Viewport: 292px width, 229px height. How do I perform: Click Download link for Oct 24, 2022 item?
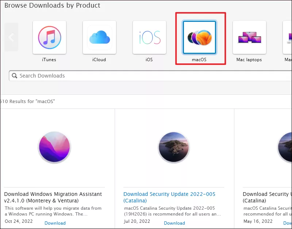55,223
